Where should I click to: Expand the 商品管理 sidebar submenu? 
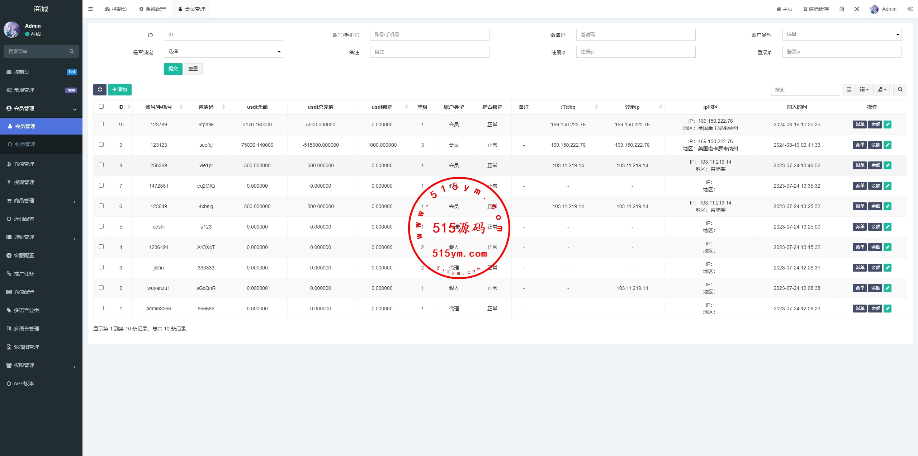24,201
